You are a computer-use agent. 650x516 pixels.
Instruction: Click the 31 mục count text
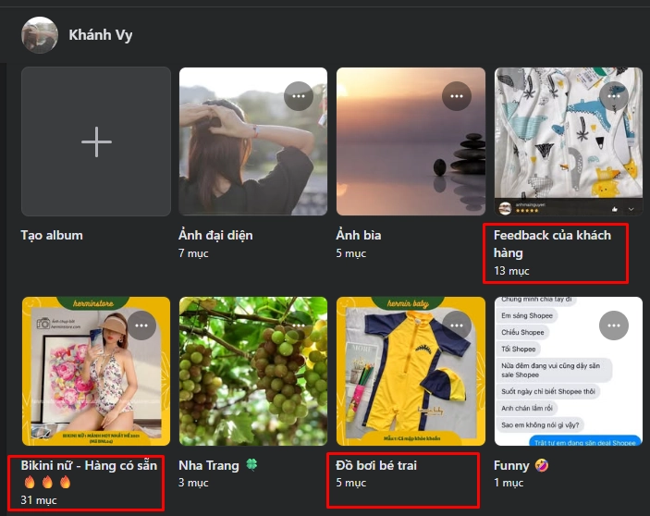39,500
